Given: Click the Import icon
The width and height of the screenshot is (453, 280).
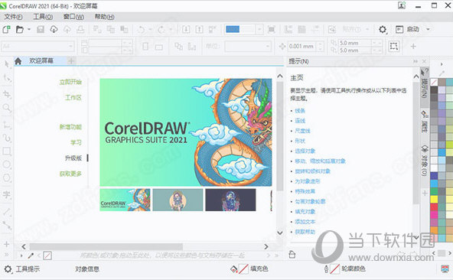Looking at the screenshot, I should [186, 30].
